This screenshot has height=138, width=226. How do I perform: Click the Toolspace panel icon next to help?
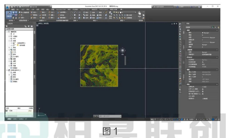click(29, 26)
